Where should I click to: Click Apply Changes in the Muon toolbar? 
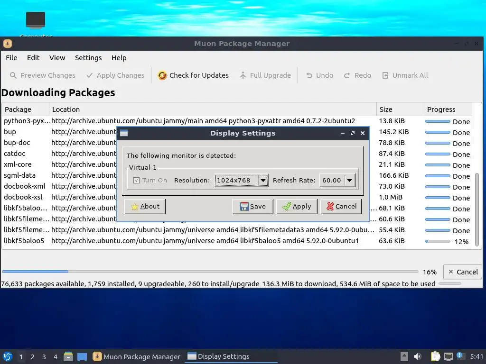(116, 75)
